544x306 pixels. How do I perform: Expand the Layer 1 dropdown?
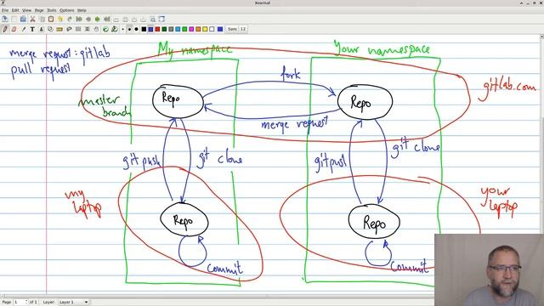pyautogui.click(x=74, y=303)
